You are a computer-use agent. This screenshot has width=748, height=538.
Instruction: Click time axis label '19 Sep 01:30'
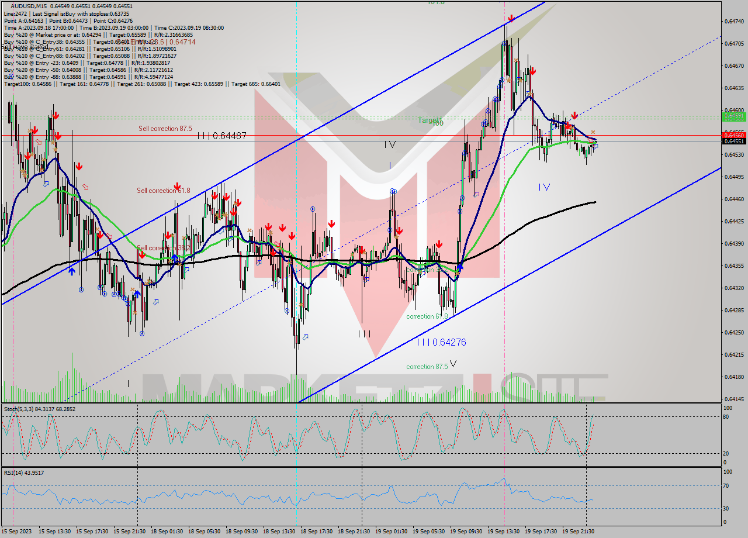[392, 532]
